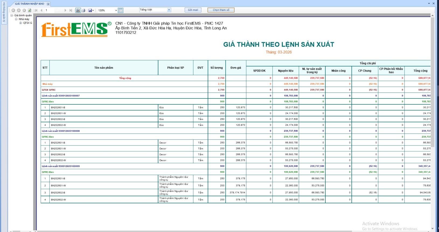Screen dimensions: 439x232
Task: Click the QTSX GFRC row label
Action: pos(49,90)
